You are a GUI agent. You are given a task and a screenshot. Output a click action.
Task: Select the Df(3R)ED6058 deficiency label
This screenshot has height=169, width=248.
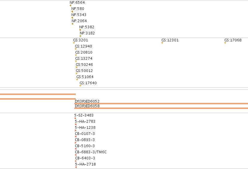pos(87,106)
